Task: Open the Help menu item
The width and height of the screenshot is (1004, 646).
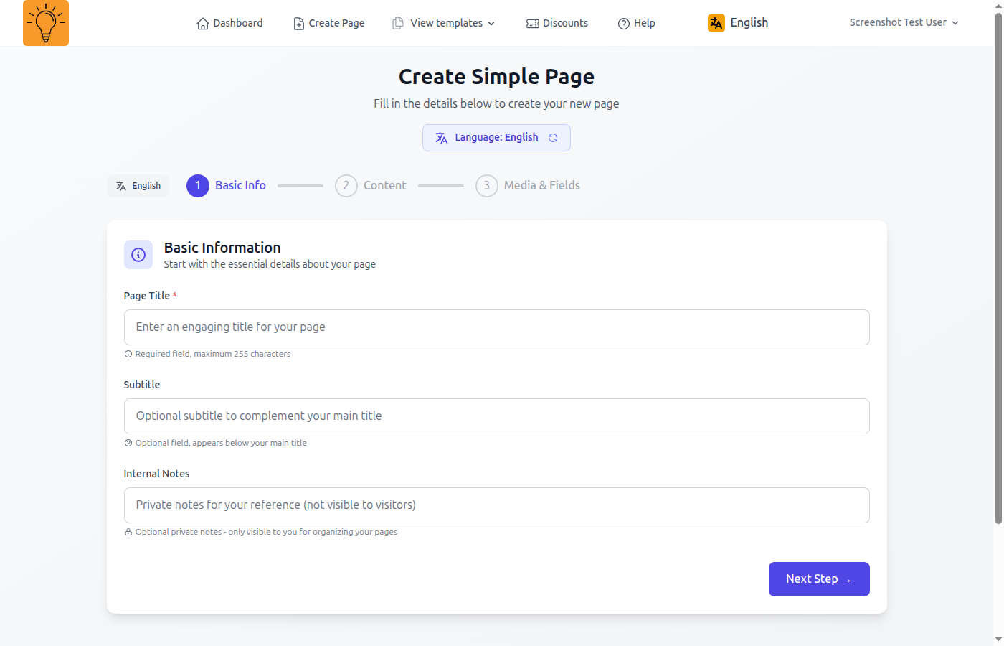Action: [637, 23]
